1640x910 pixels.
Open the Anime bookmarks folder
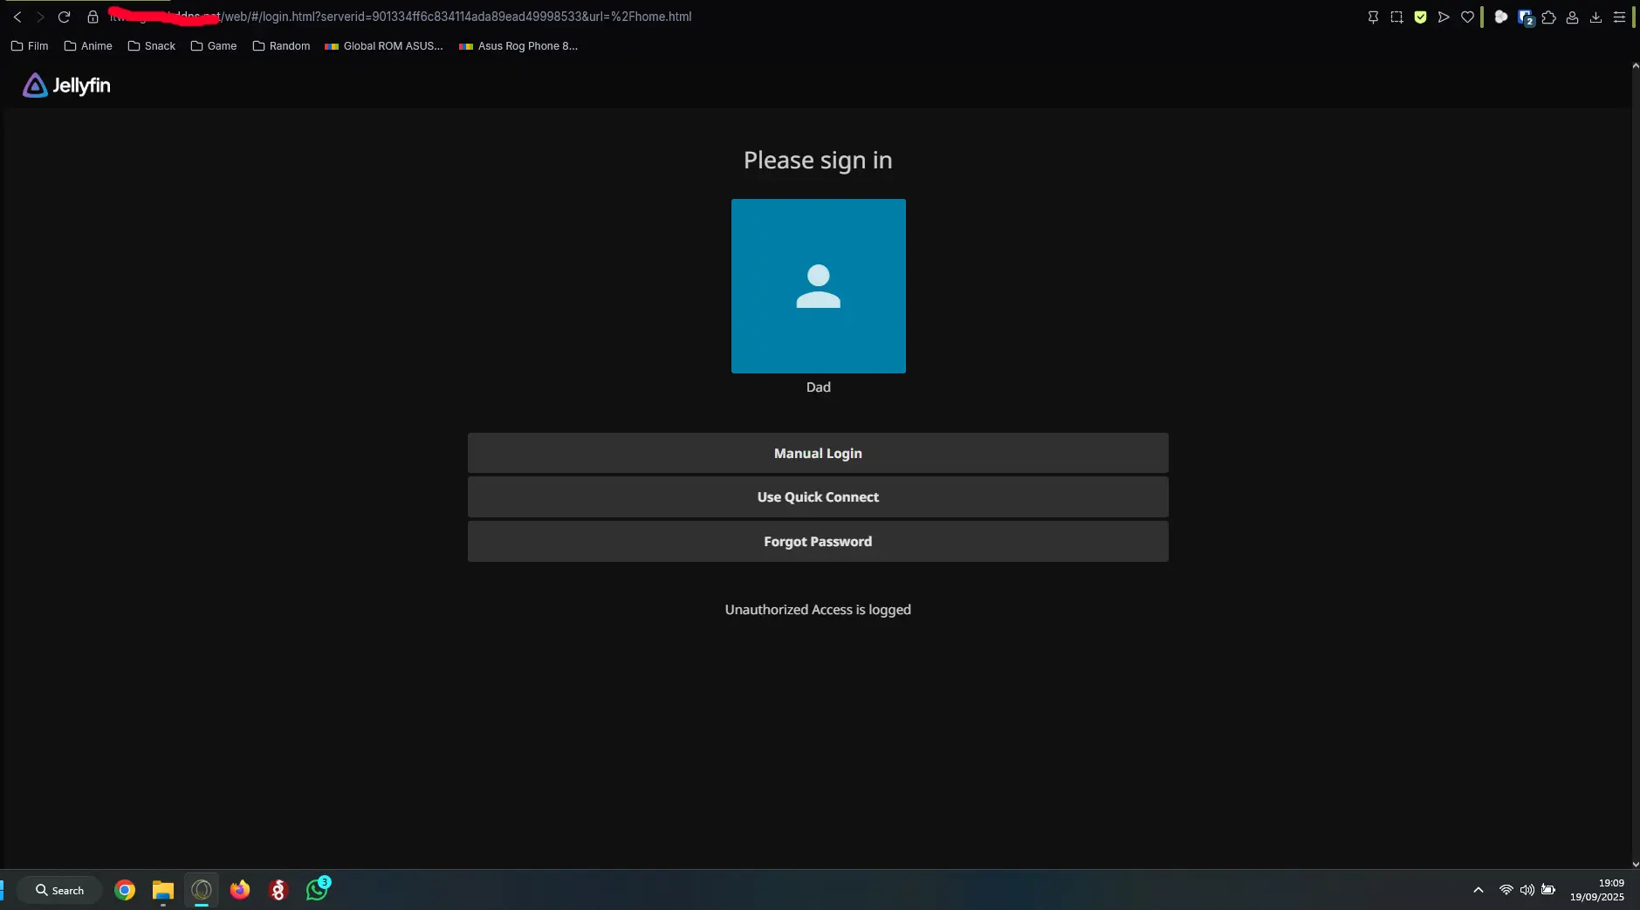[x=87, y=46]
